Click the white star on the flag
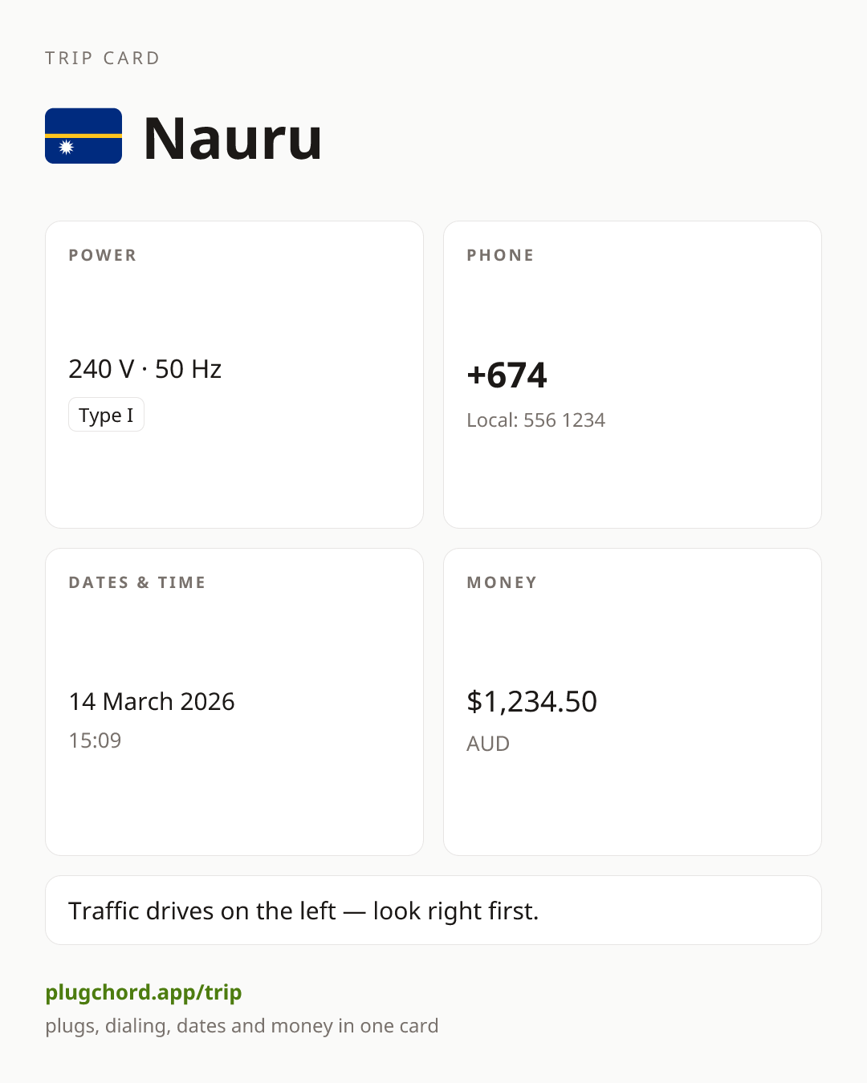867x1083 pixels. [x=67, y=147]
